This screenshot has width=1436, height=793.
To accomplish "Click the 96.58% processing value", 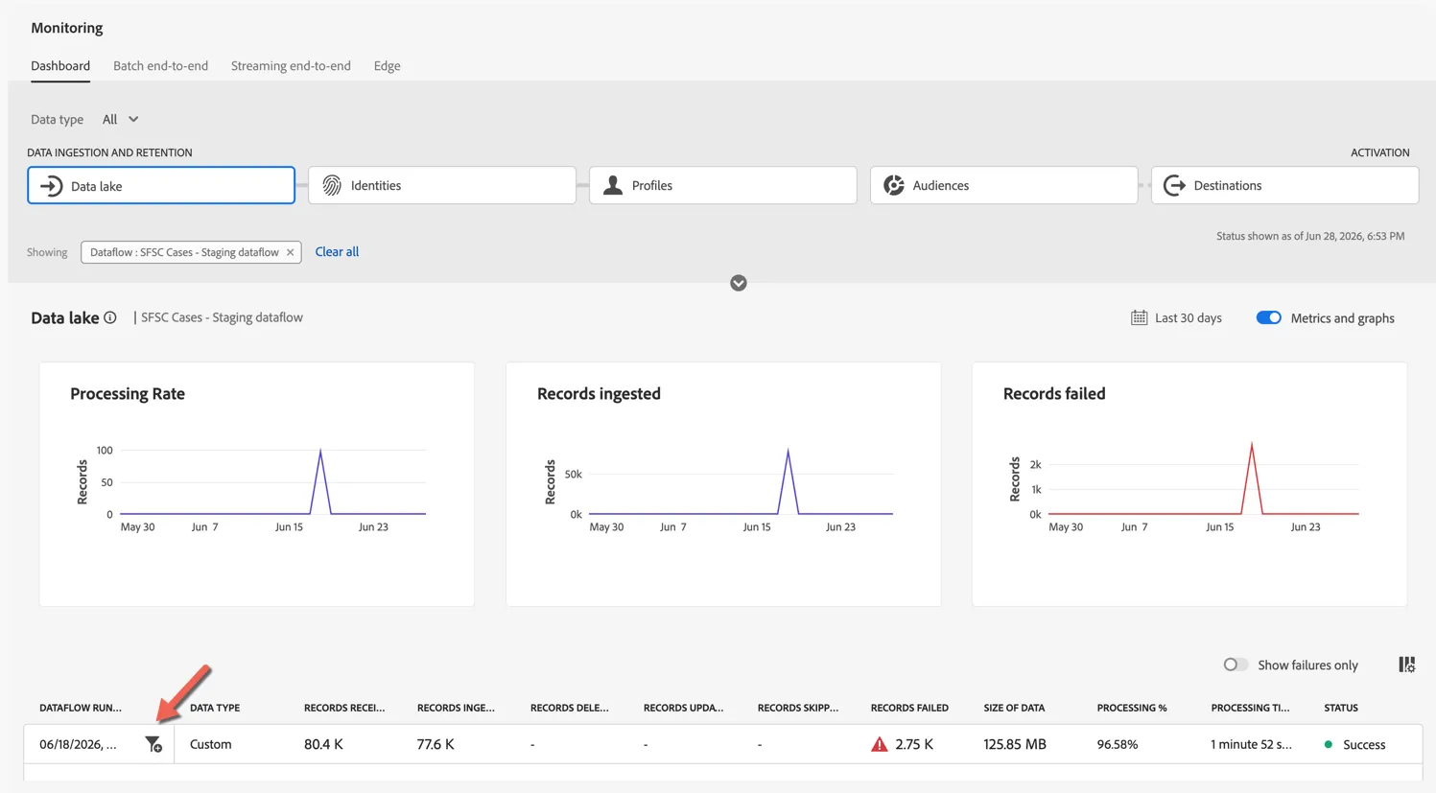I will coord(1118,744).
